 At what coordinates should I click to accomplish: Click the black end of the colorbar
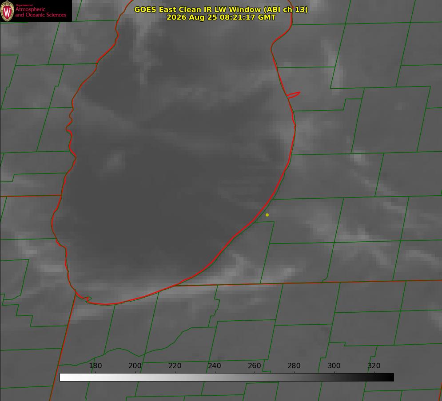(388, 377)
